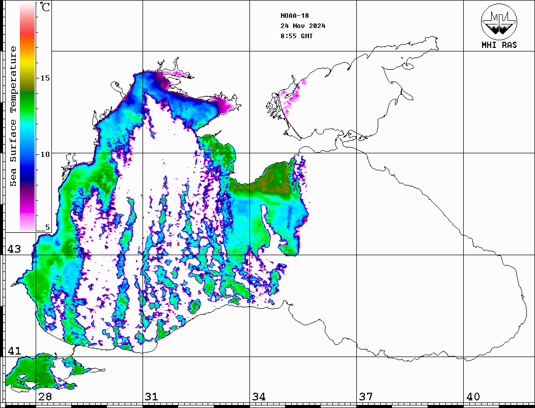The width and height of the screenshot is (535, 408).
Task: Click the longitude label "31"
Action: coord(152,396)
